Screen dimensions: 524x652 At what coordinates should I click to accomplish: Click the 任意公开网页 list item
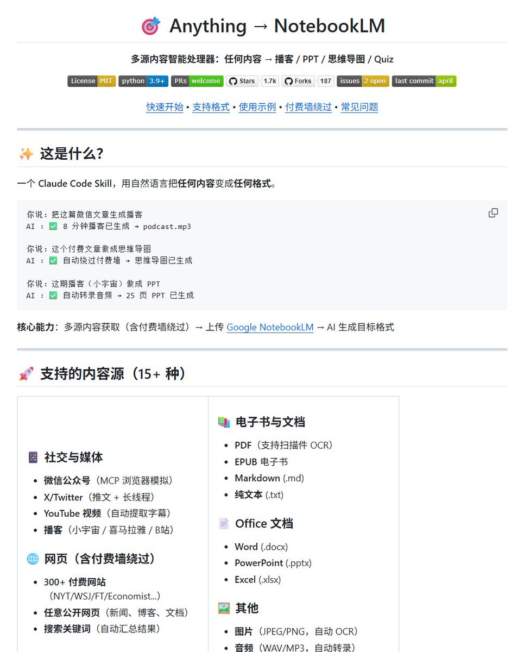(118, 612)
